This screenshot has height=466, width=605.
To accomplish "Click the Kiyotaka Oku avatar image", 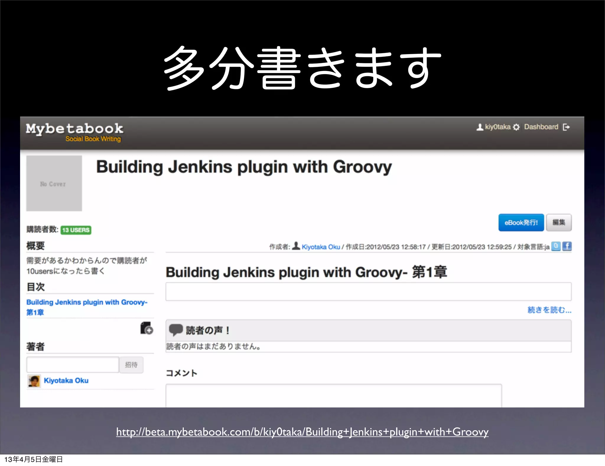I will click(34, 381).
